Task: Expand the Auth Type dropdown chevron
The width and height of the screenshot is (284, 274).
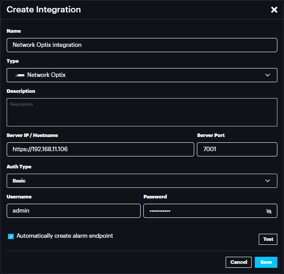Action: [268, 181]
